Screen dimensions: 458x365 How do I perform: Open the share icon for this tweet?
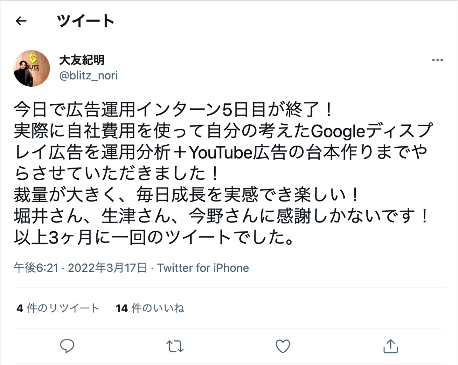(x=391, y=346)
